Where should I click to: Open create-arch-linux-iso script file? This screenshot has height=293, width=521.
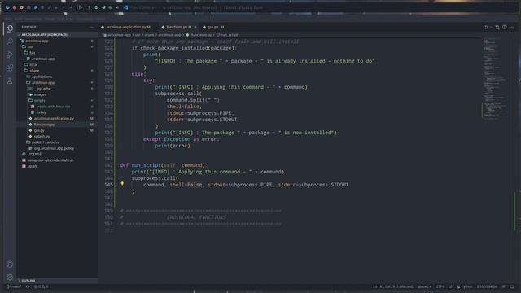(58, 107)
